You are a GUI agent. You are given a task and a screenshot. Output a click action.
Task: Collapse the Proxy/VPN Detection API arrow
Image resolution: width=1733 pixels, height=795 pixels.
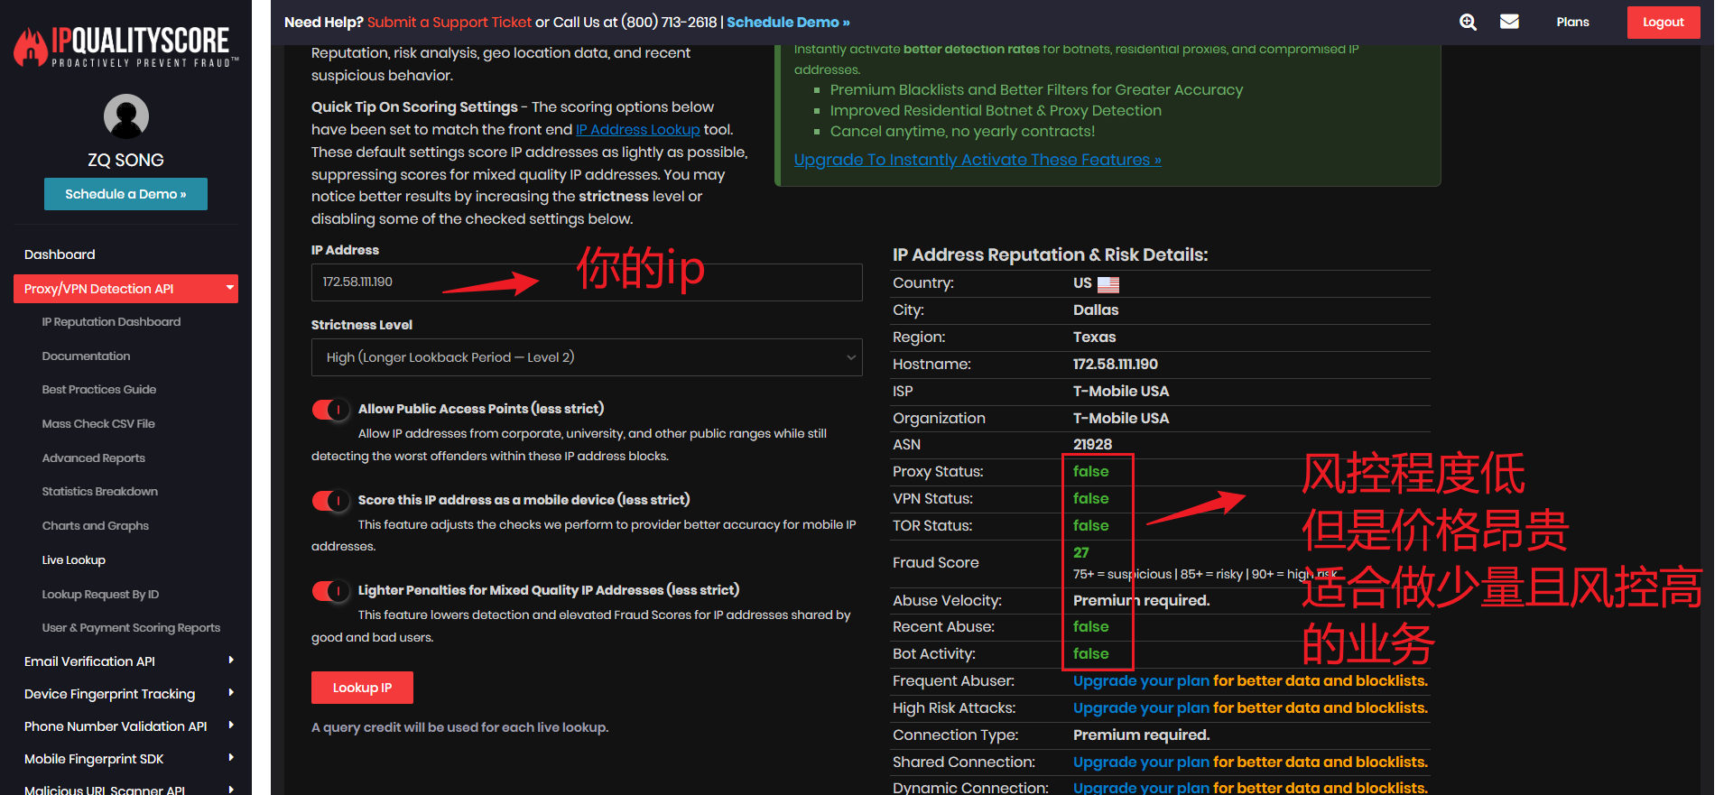coord(230,288)
